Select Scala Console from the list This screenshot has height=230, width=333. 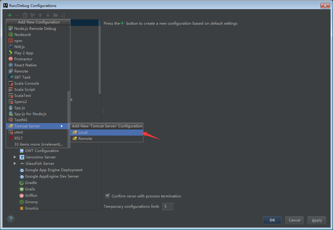pos(37,83)
